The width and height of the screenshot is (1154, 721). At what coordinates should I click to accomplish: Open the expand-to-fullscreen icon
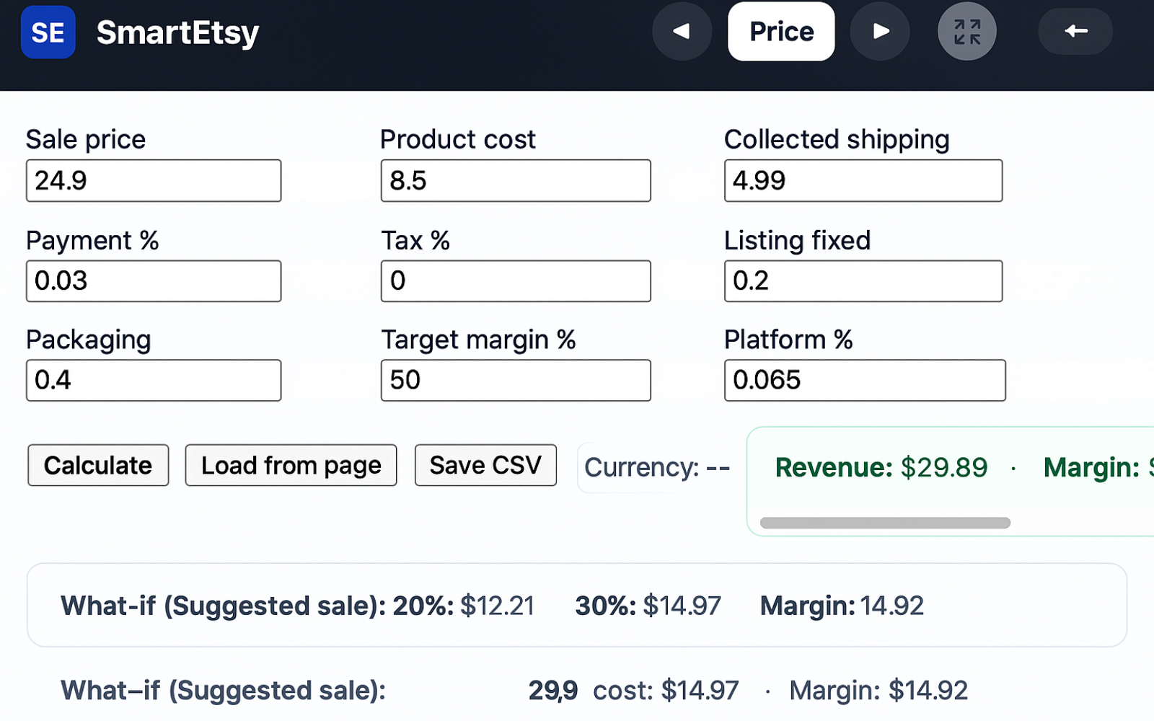coord(967,32)
